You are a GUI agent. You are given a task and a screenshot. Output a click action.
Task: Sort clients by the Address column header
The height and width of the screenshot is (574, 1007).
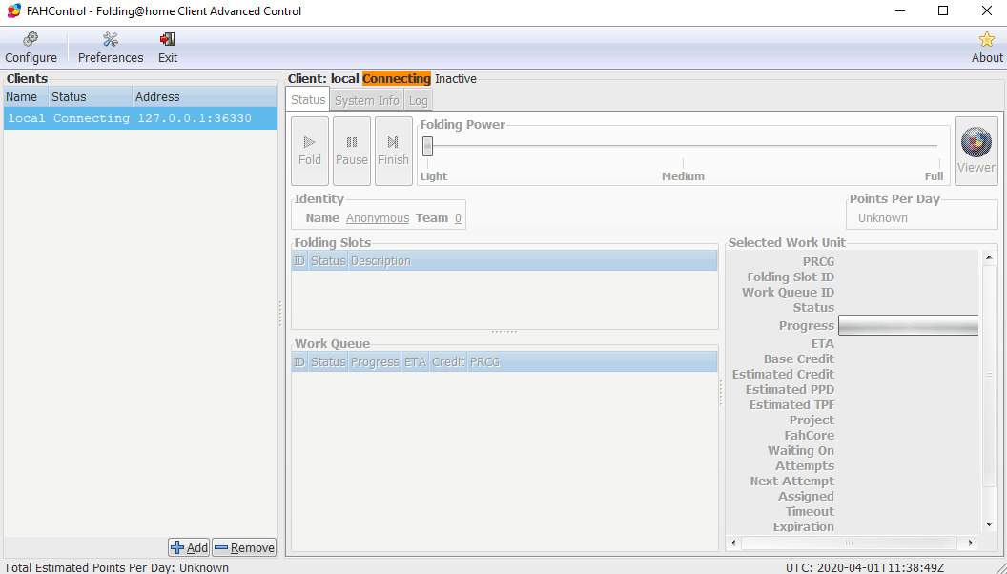click(205, 97)
